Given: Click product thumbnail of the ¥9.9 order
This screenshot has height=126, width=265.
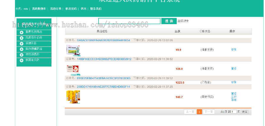Looking at the screenshot, I should click(x=73, y=50).
